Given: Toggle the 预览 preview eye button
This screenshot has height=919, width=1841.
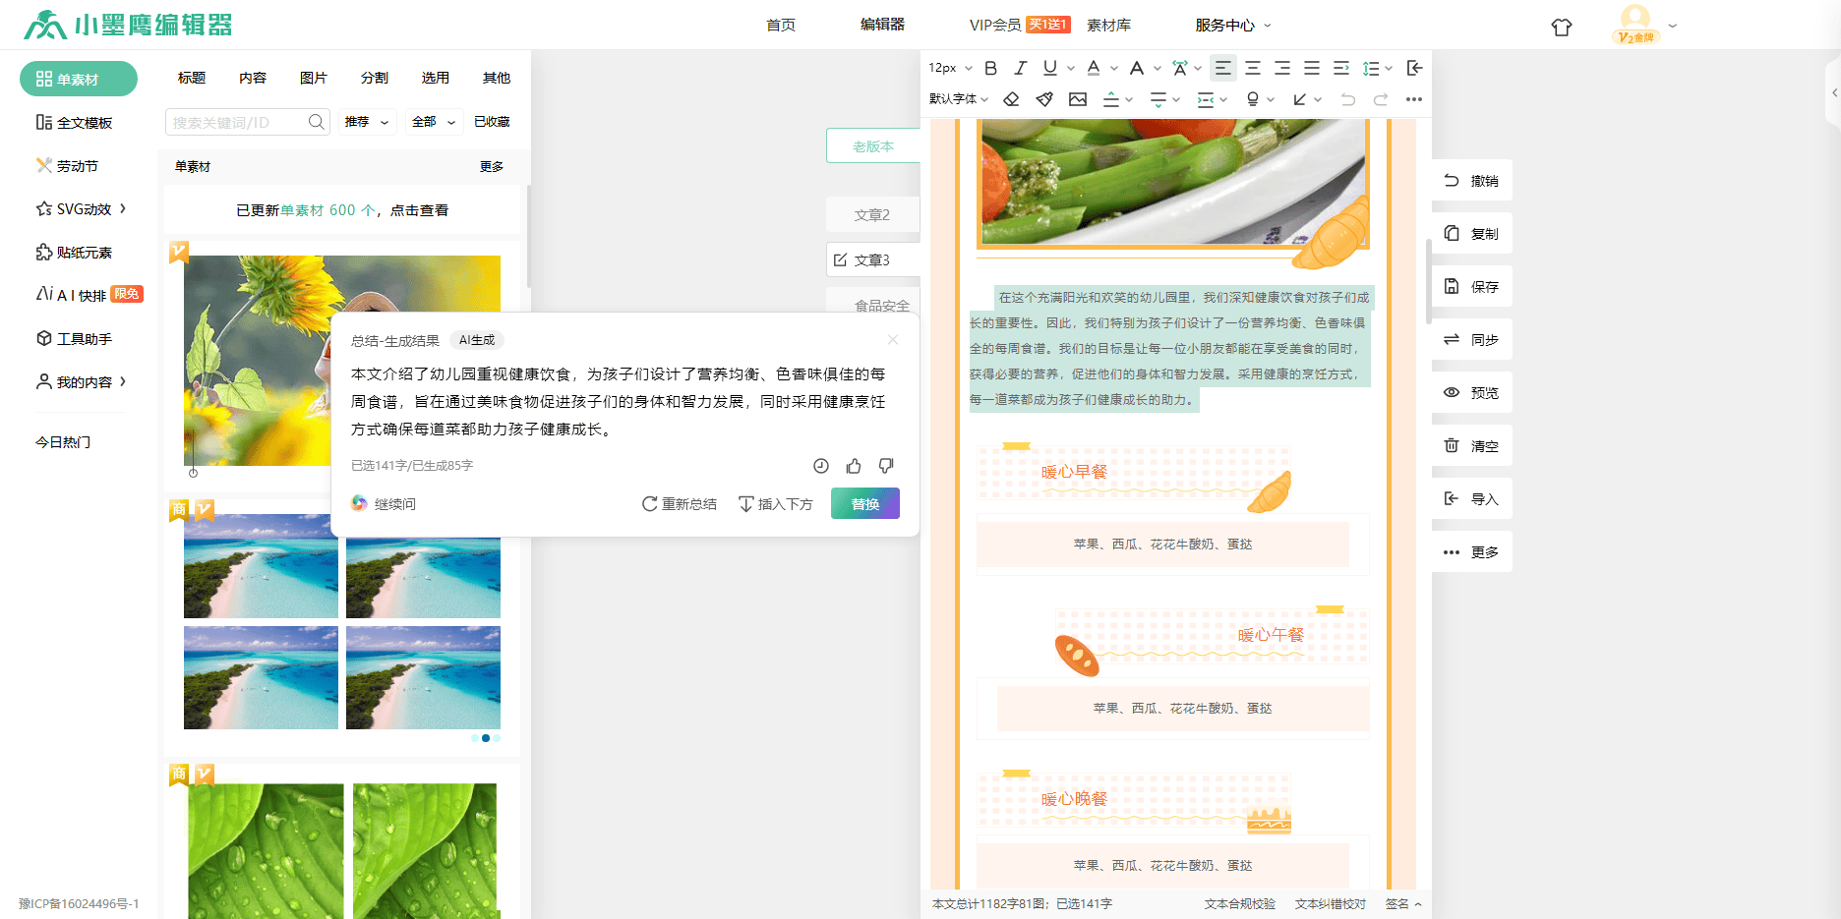Looking at the screenshot, I should [1472, 393].
